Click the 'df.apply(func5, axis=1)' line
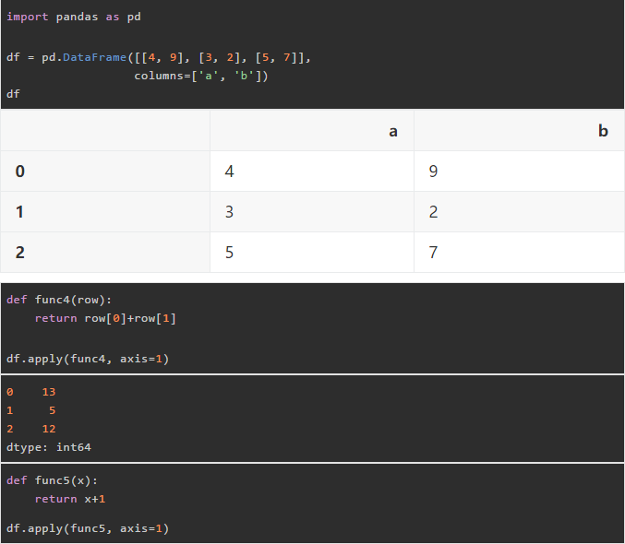 pos(88,528)
